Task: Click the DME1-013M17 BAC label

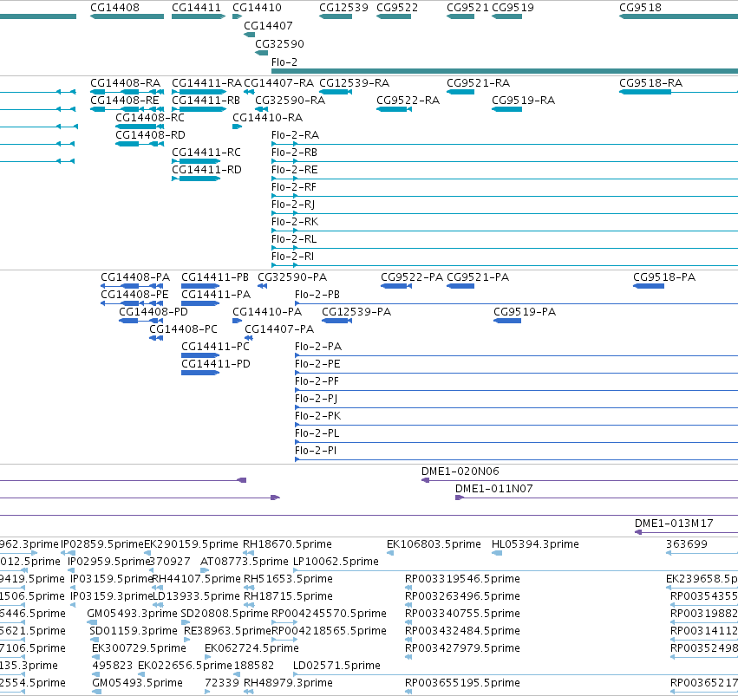Action: point(674,524)
